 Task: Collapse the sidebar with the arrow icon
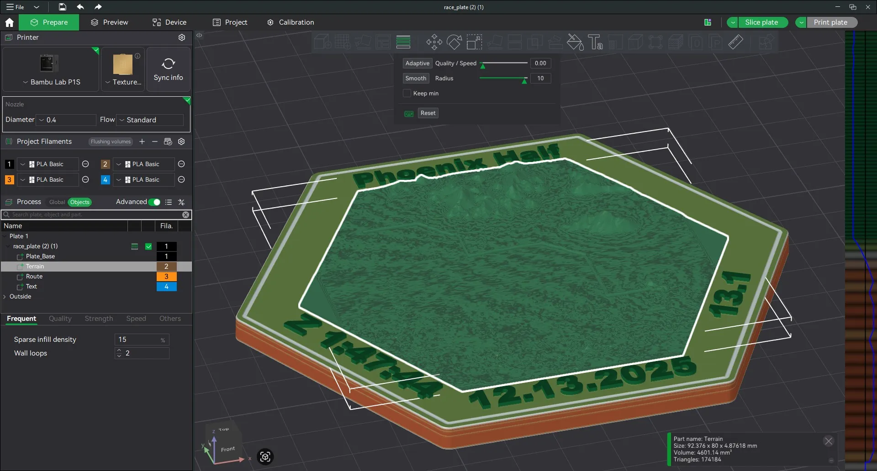click(199, 35)
